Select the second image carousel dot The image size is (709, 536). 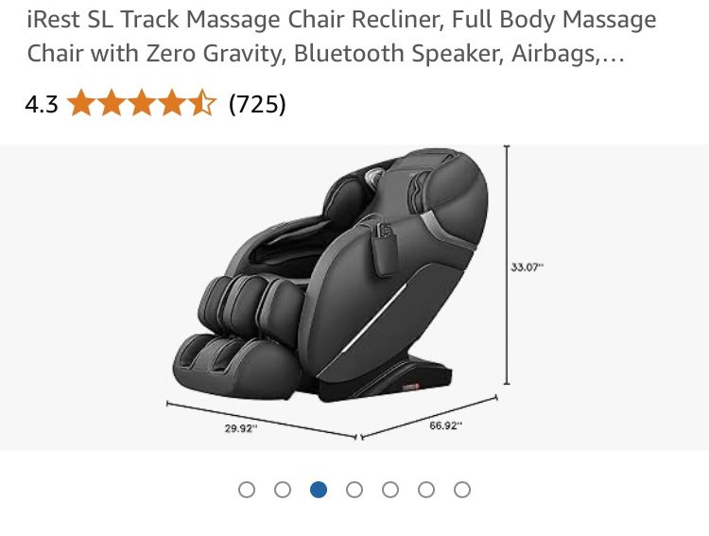[283, 490]
